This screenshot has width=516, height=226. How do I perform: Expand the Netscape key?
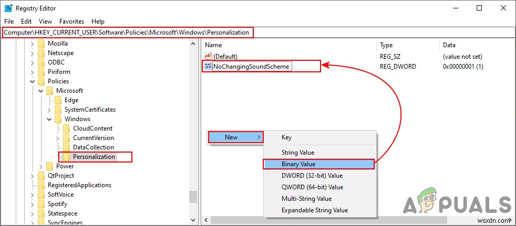(32, 53)
